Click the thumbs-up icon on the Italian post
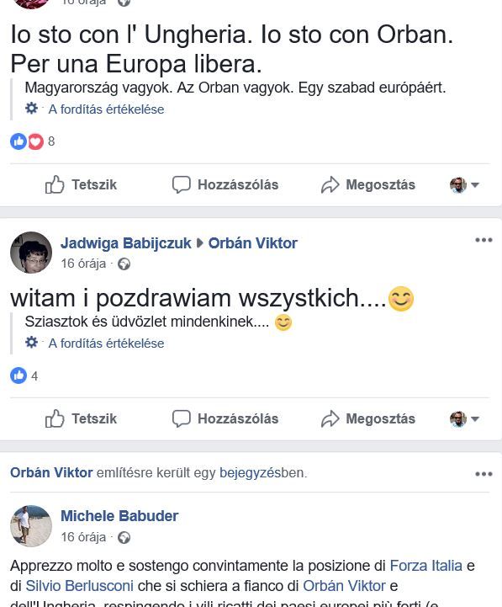Image resolution: width=502 pixels, height=607 pixels. point(55,184)
